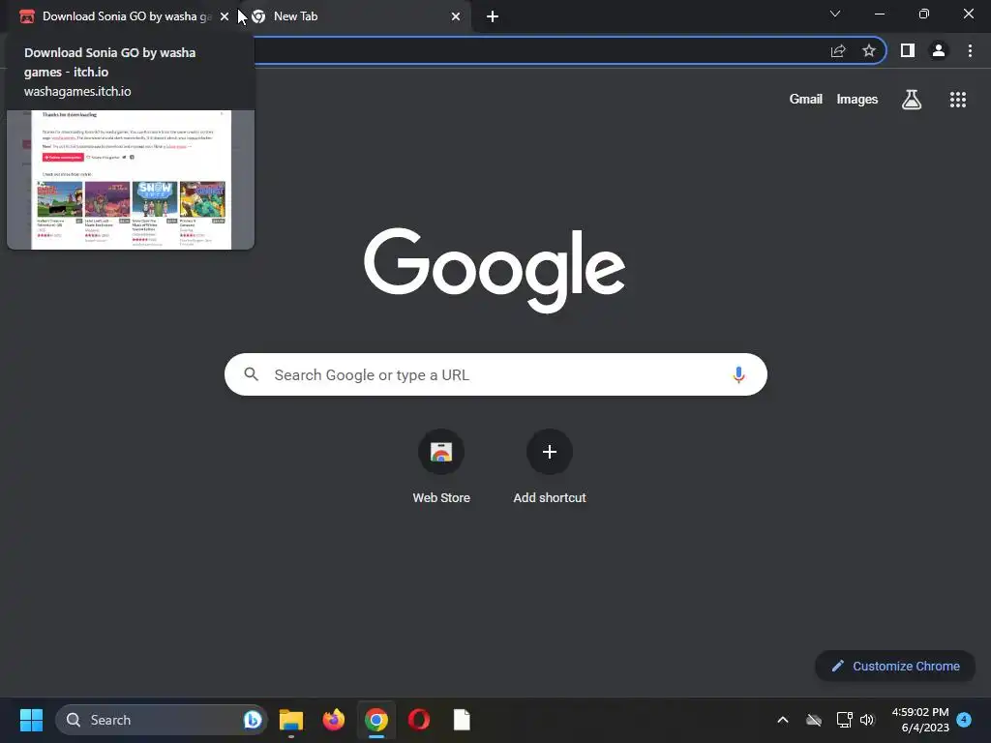
Task: Open network settings tray icon
Action: pos(844,720)
